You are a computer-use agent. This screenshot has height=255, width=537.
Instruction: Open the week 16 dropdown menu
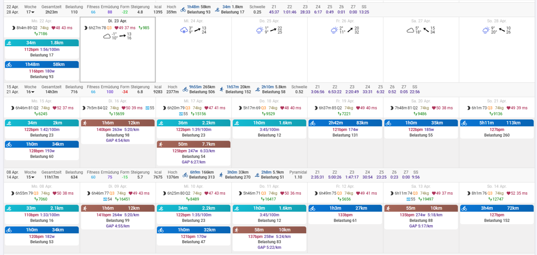[x=33, y=92]
